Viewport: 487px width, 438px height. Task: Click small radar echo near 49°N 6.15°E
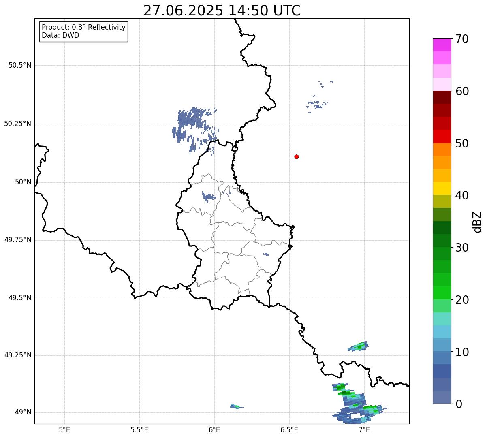[237, 406]
